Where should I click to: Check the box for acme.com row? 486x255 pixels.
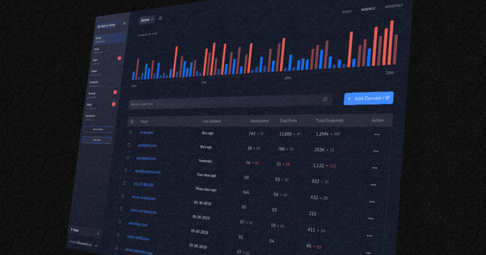[x=130, y=132]
